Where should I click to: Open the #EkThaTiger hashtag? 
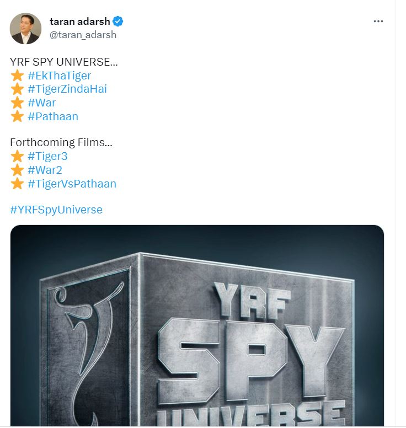pos(59,76)
